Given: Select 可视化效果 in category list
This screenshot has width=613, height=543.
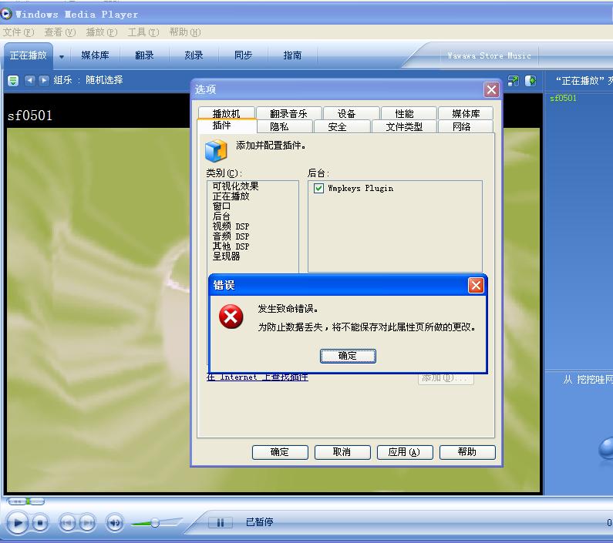Looking at the screenshot, I should [235, 186].
